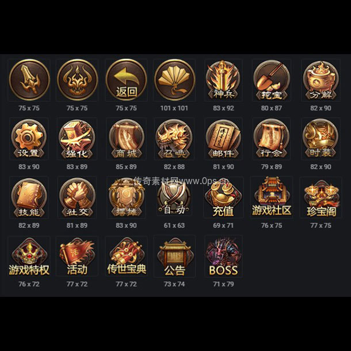Image resolution: width=351 pixels, height=351 pixels.
Task: Open the 时装 costume icon
Action: [x=321, y=139]
